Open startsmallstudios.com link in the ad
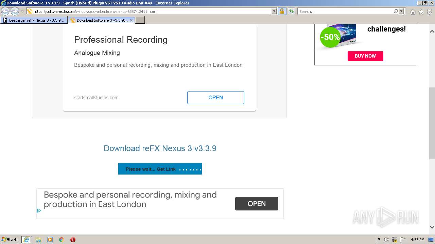 [96, 98]
